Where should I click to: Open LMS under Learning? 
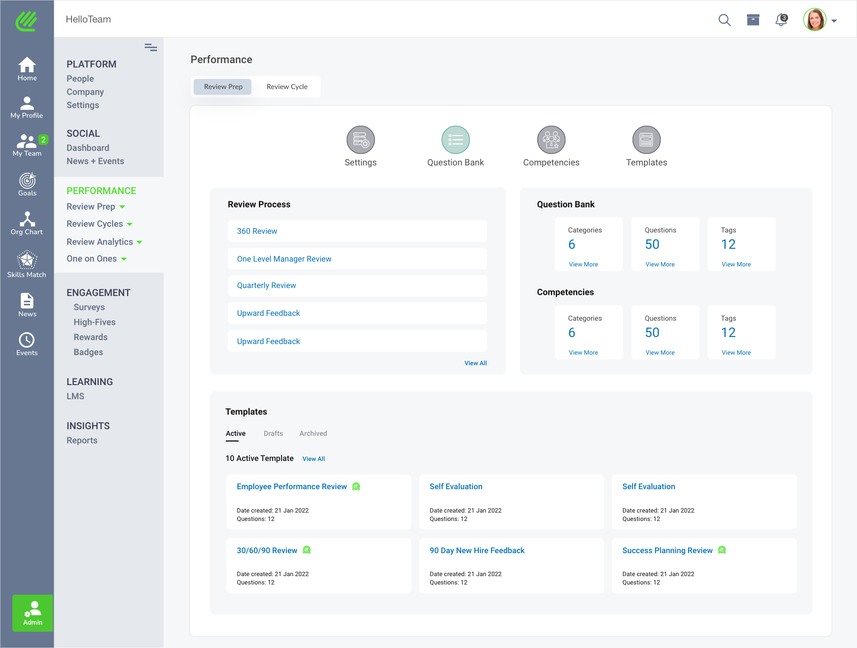[x=75, y=396]
